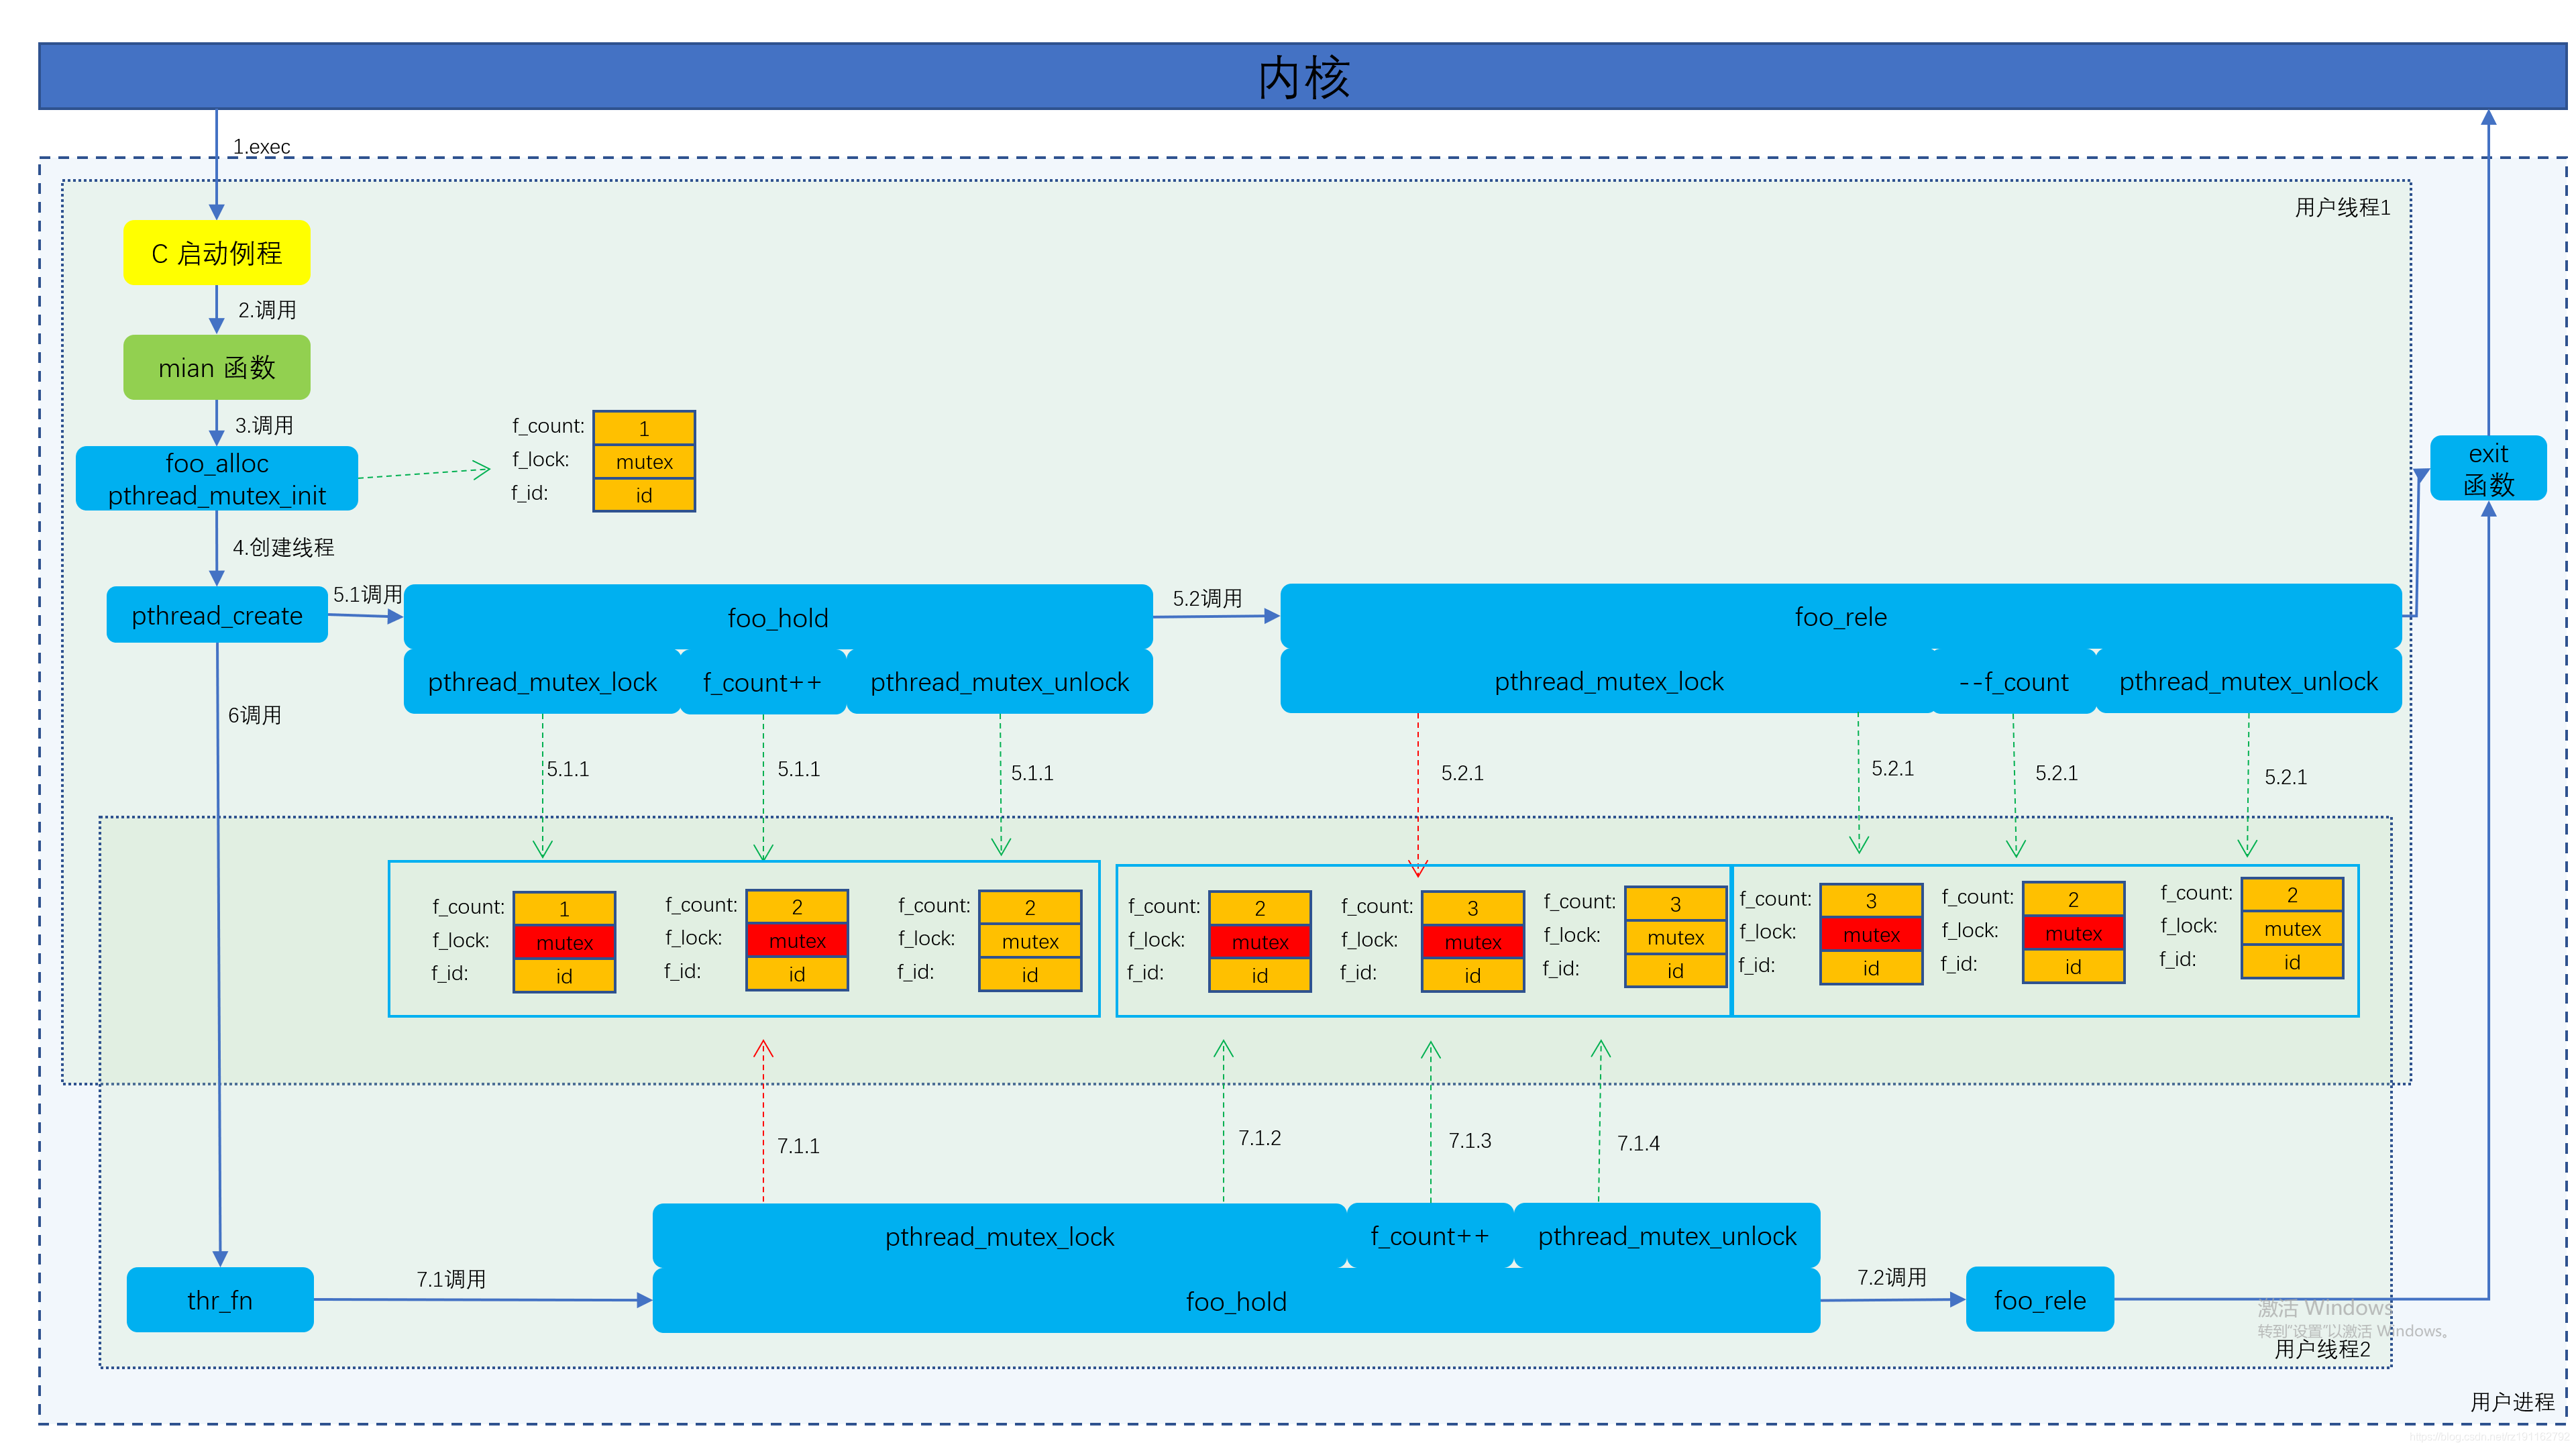
Task: Click the small foo_rele block in 用户线程2
Action: point(2039,1300)
